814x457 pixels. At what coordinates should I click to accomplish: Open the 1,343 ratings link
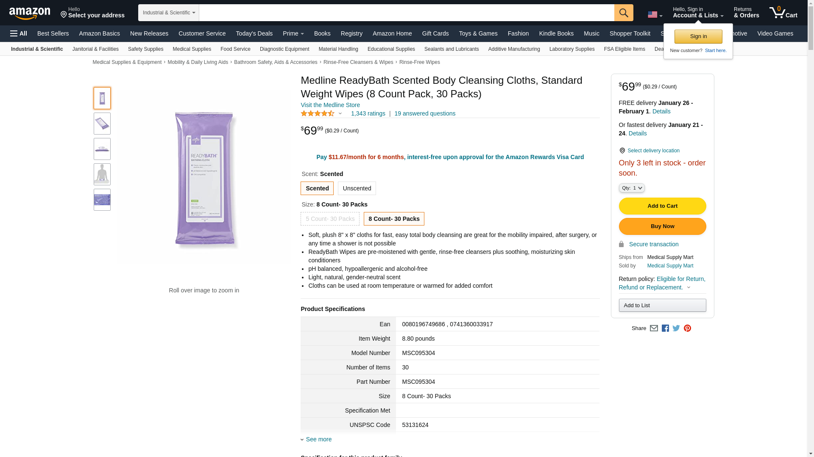click(x=368, y=113)
